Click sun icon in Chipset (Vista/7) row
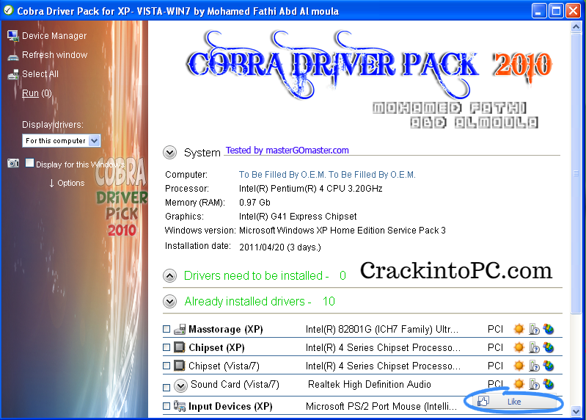Screen dimensions: 586x420 pyautogui.click(x=519, y=366)
